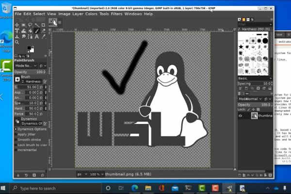Viewport: 291px width, 194px height.
Task: Open the Edit menu
Action: tap(27, 14)
